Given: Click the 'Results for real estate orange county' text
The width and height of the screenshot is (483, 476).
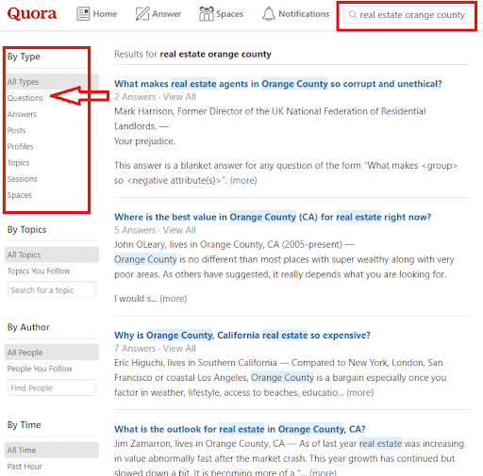Looking at the screenshot, I should (x=192, y=55).
